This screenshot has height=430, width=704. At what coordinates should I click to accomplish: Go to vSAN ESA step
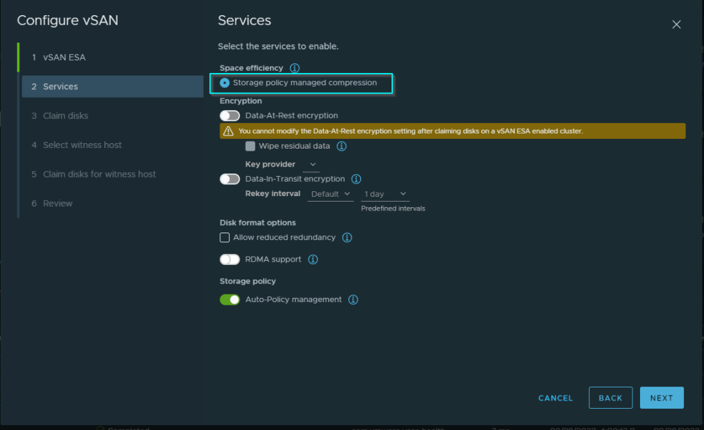pyautogui.click(x=65, y=58)
